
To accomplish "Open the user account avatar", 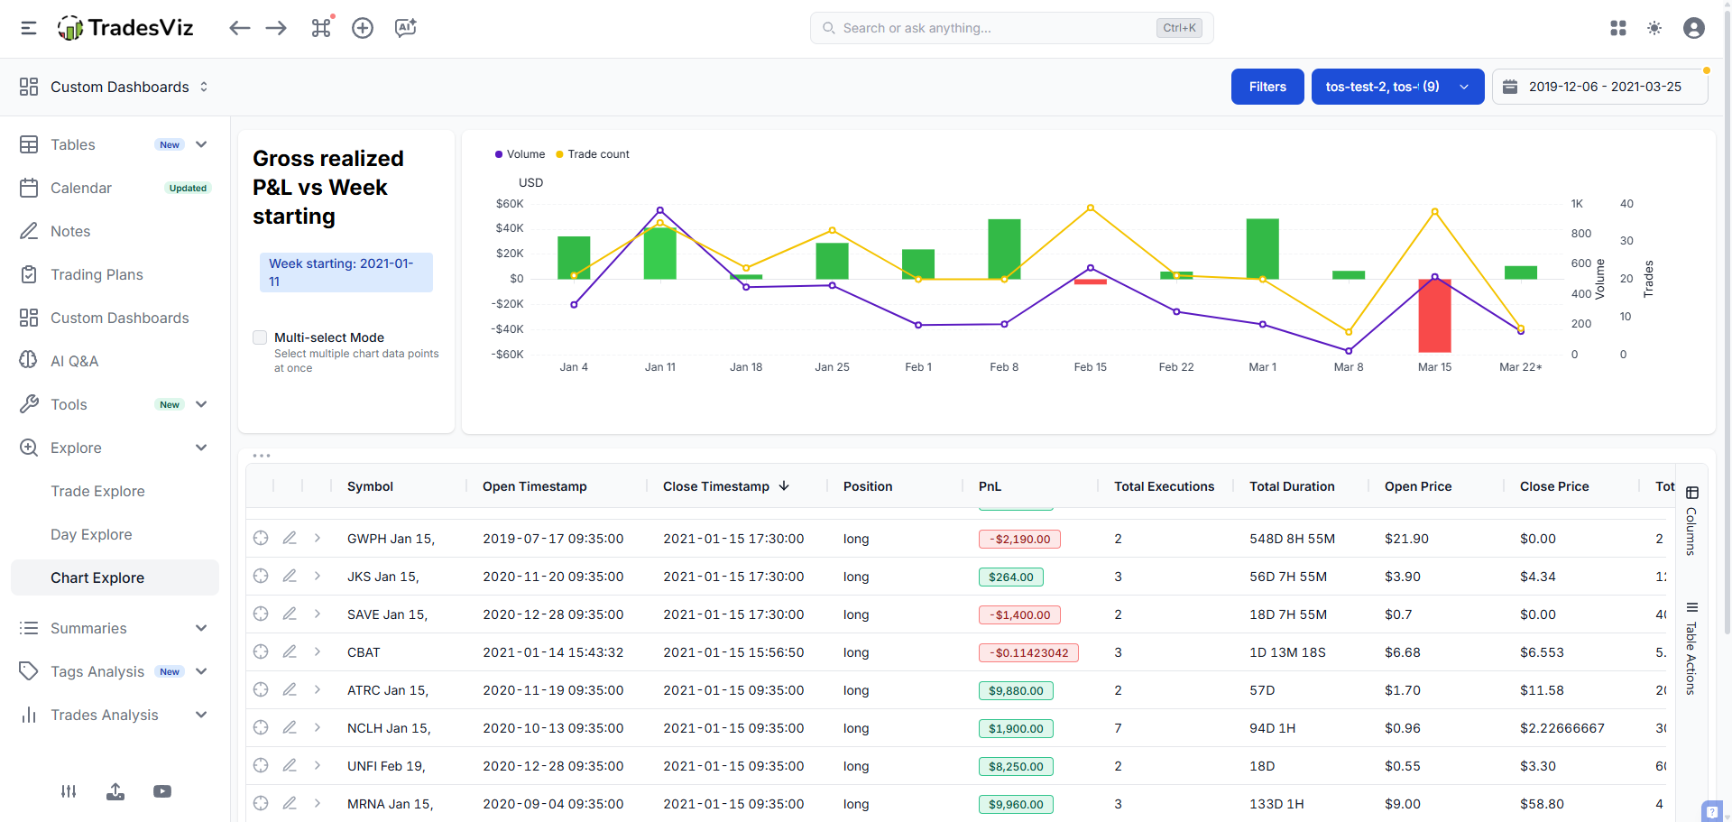I will [1694, 28].
